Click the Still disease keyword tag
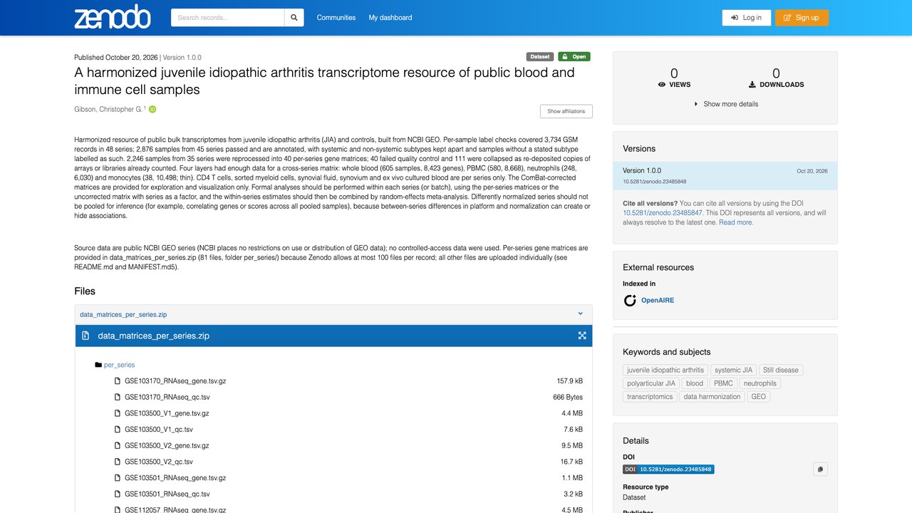Screen dimensions: 912x513 pos(781,370)
